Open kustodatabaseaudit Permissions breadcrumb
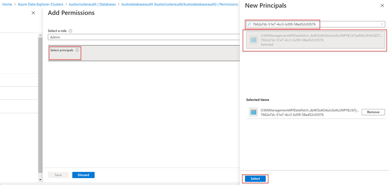The width and height of the screenshot is (389, 185). pos(180,4)
